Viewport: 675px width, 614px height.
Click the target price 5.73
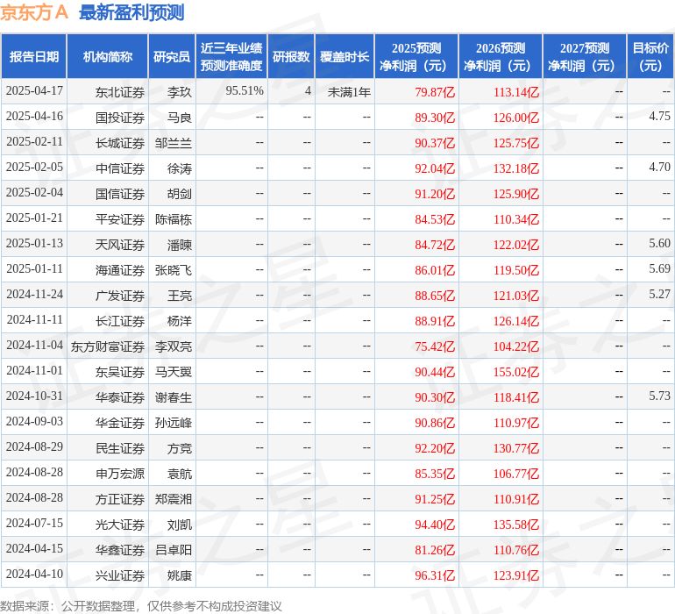pyautogui.click(x=659, y=396)
